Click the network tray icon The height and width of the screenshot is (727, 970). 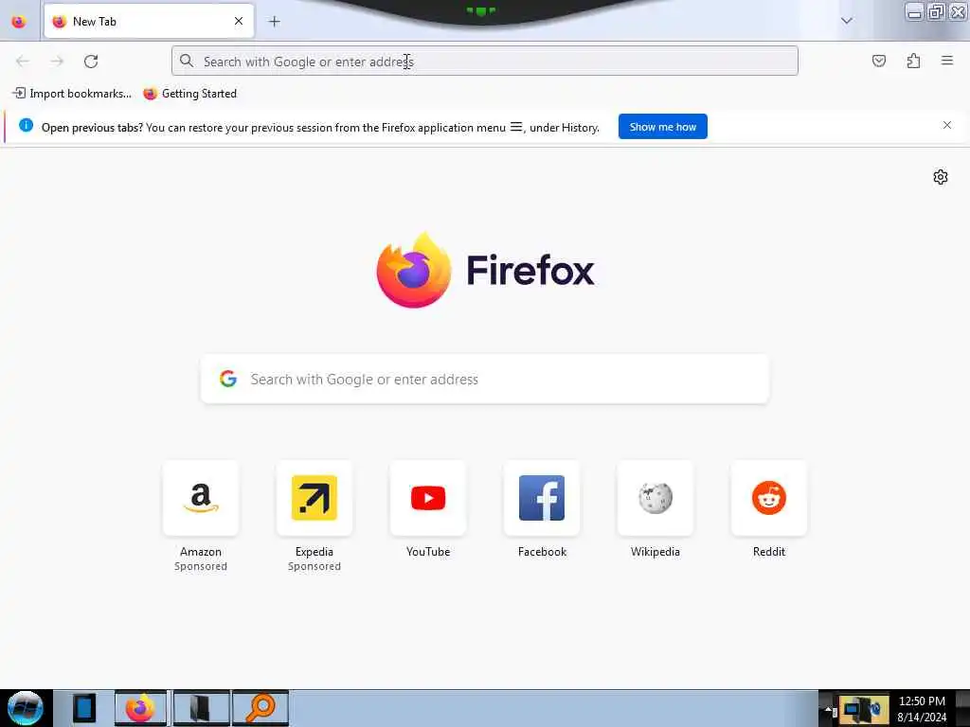(x=864, y=708)
